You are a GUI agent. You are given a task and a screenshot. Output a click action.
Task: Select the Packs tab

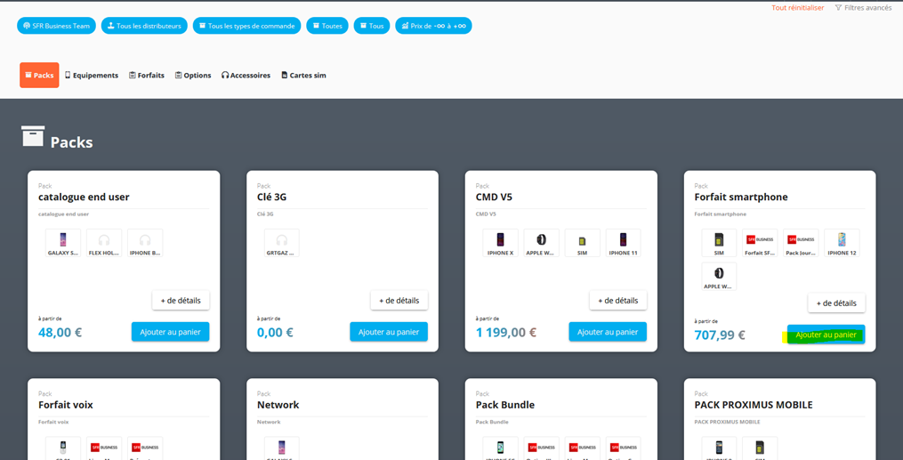(39, 76)
